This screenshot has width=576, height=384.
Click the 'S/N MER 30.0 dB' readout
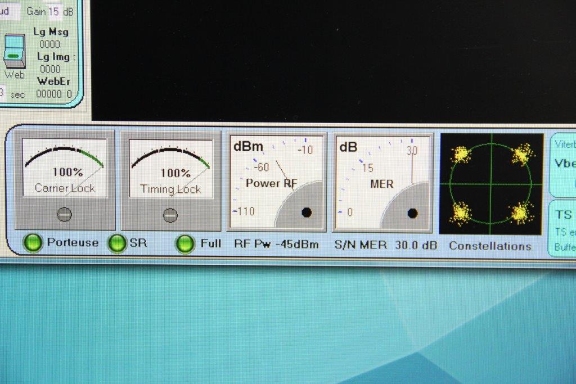[386, 245]
